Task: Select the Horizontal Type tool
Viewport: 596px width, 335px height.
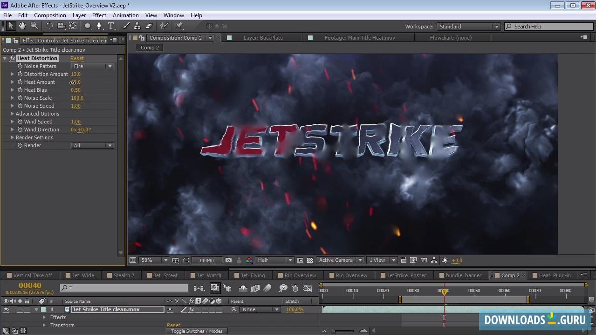Action: [x=111, y=26]
